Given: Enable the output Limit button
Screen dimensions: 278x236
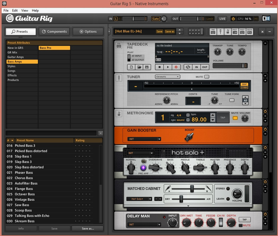Looking at the screenshot, I should pyautogui.click(x=210, y=19).
